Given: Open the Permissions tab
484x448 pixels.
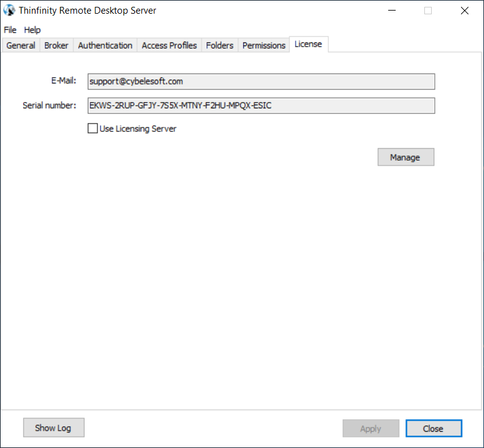Looking at the screenshot, I should (264, 45).
